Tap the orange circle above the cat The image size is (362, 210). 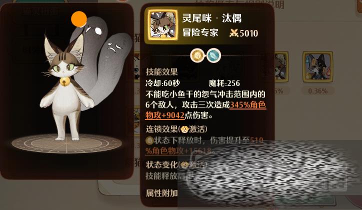tap(79, 19)
